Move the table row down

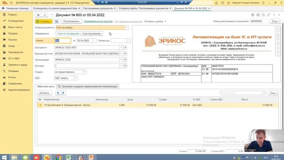(63, 93)
